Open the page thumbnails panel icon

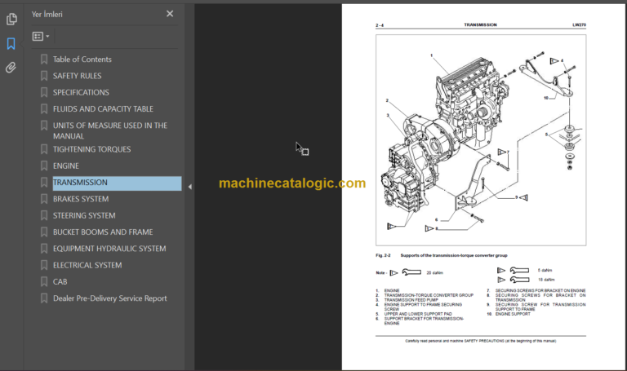click(11, 19)
